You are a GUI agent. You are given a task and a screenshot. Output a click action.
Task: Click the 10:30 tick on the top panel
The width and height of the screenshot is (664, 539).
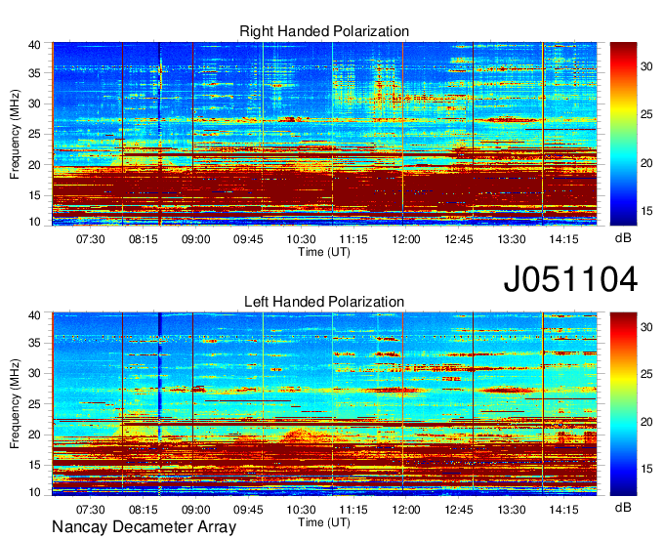tap(301, 239)
